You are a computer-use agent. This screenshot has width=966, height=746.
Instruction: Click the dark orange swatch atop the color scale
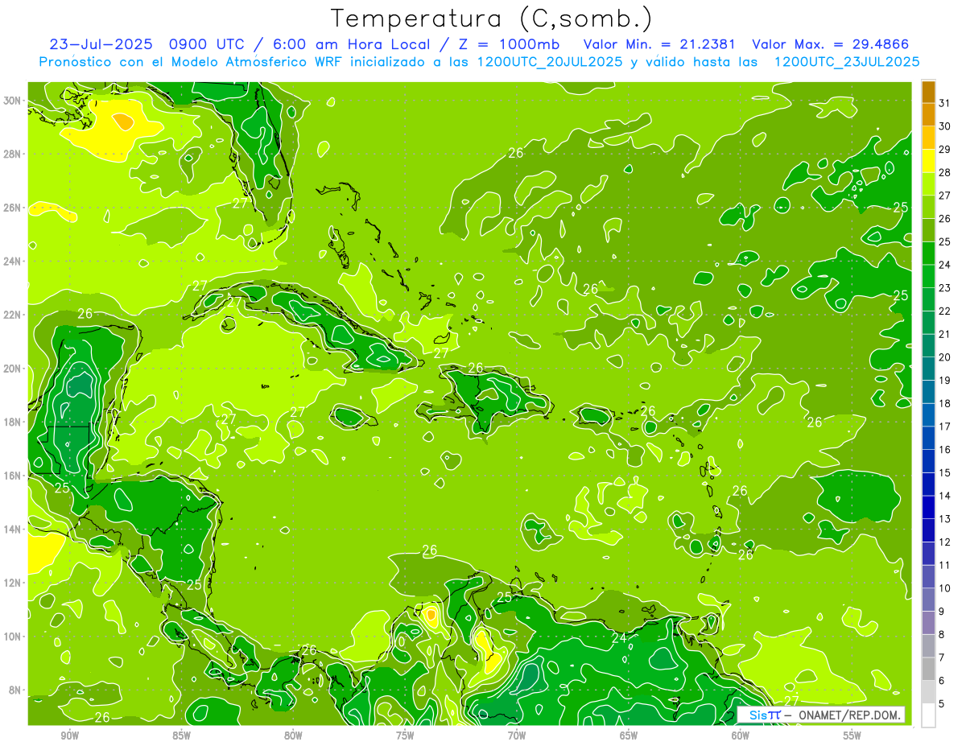click(928, 92)
